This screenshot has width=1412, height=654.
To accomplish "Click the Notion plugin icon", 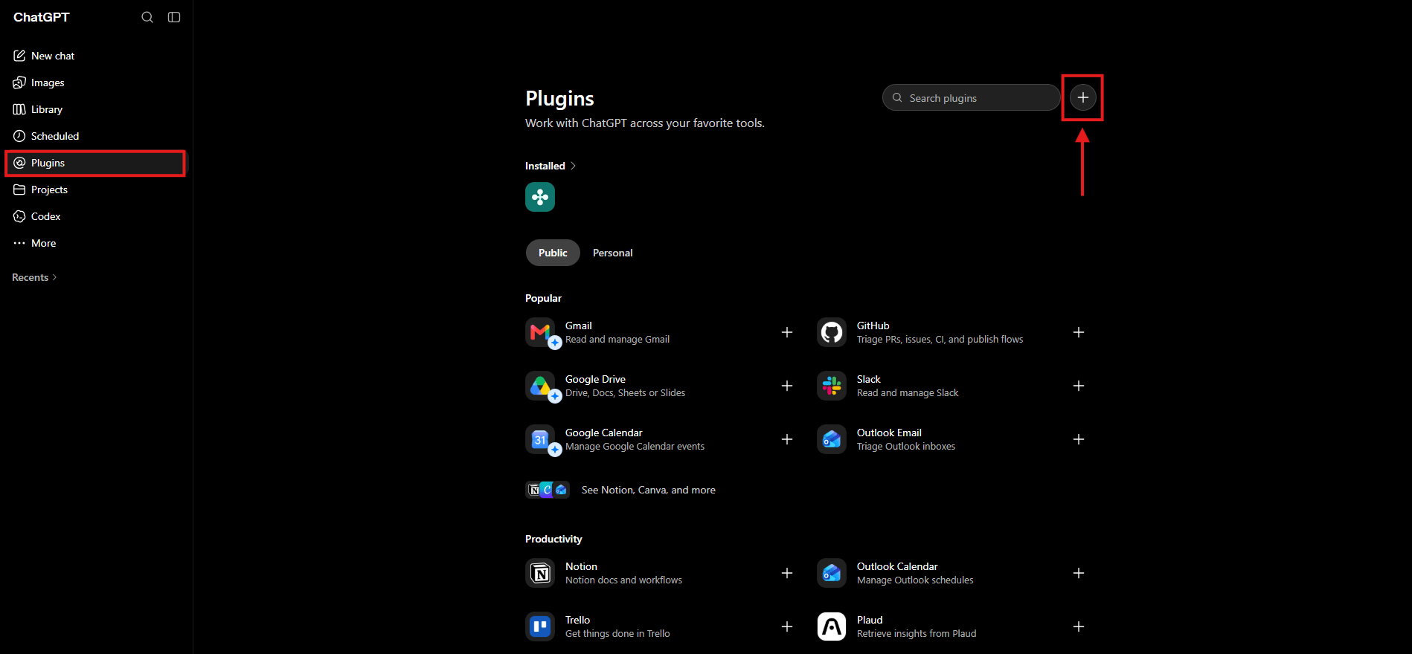I will (540, 573).
